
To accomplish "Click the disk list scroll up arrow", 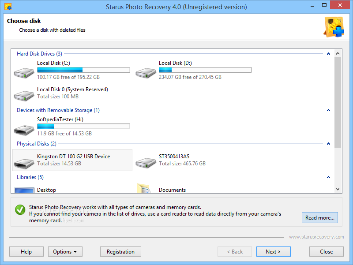I will click(x=338, y=53).
